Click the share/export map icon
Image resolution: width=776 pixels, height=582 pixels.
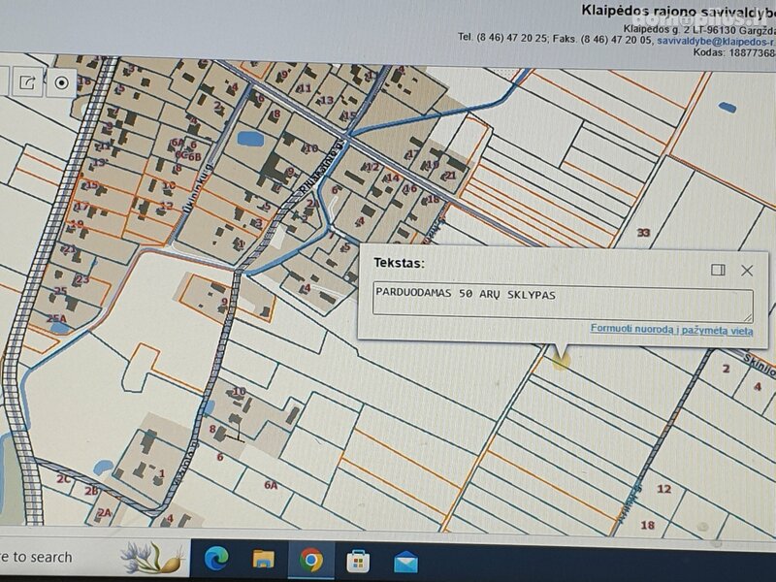click(28, 82)
